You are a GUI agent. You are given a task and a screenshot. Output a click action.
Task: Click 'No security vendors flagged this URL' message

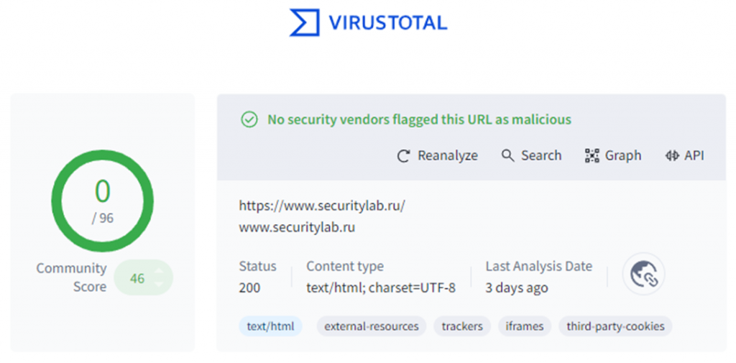coord(419,120)
